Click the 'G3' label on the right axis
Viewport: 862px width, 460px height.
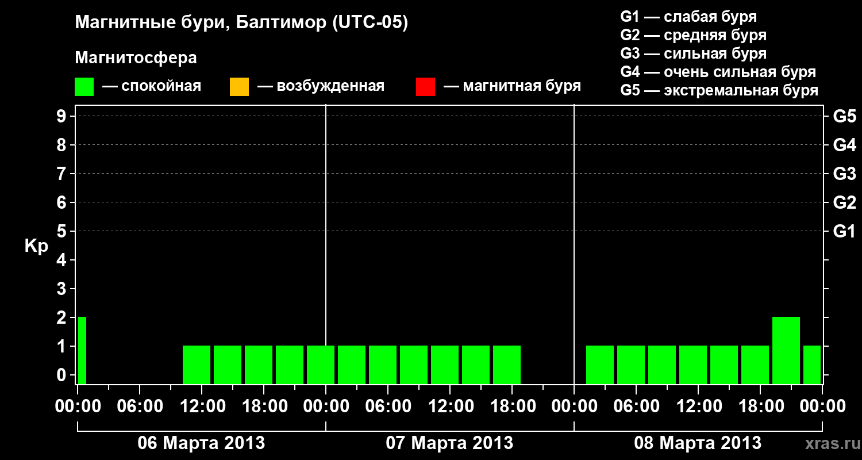pyautogui.click(x=845, y=174)
